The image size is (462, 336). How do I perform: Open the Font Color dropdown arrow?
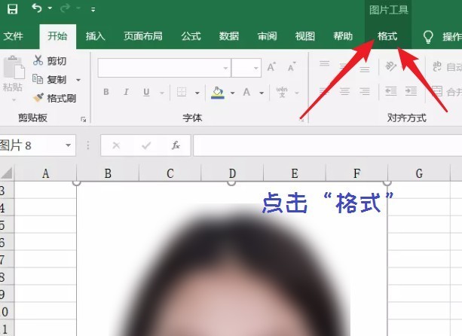tap(262, 93)
